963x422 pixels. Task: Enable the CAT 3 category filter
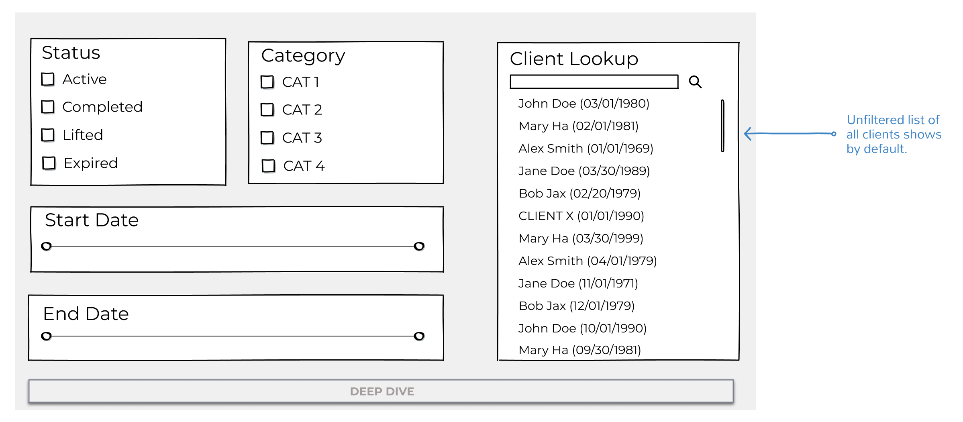point(267,138)
